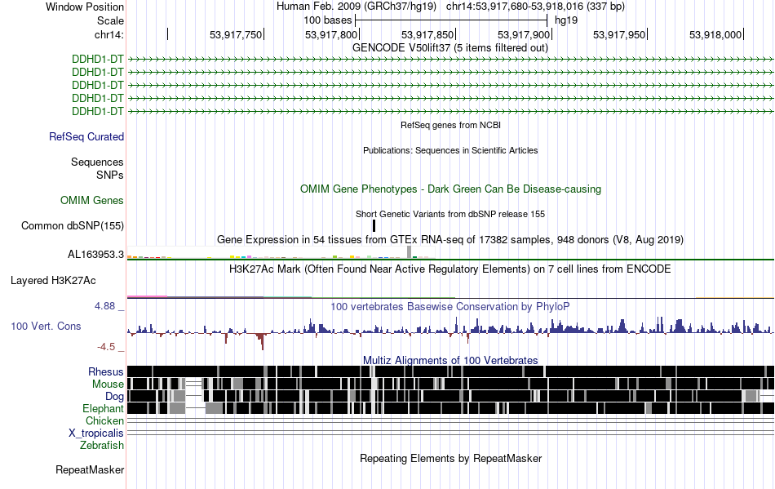Screen dimensions: 775x489
Task: Click the 4.88 PhyloP upper limit value
Action: (104, 306)
